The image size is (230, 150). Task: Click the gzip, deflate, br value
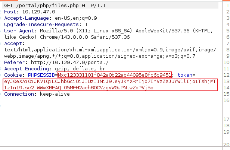(80, 68)
